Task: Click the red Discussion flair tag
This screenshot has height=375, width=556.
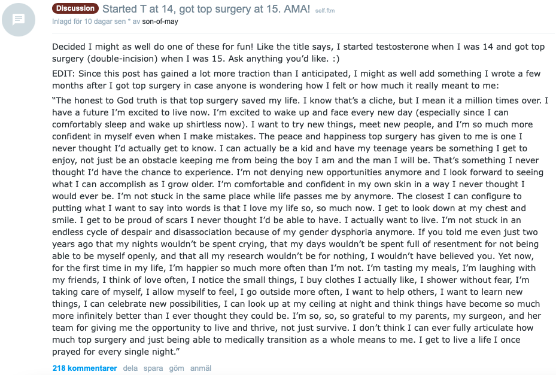Action: pos(75,8)
